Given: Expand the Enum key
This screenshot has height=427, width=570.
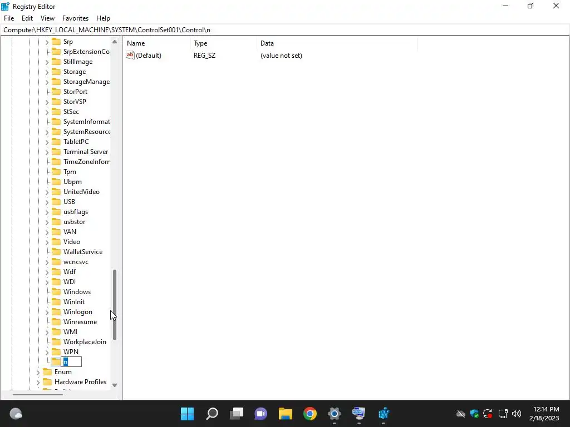Looking at the screenshot, I should [38, 372].
